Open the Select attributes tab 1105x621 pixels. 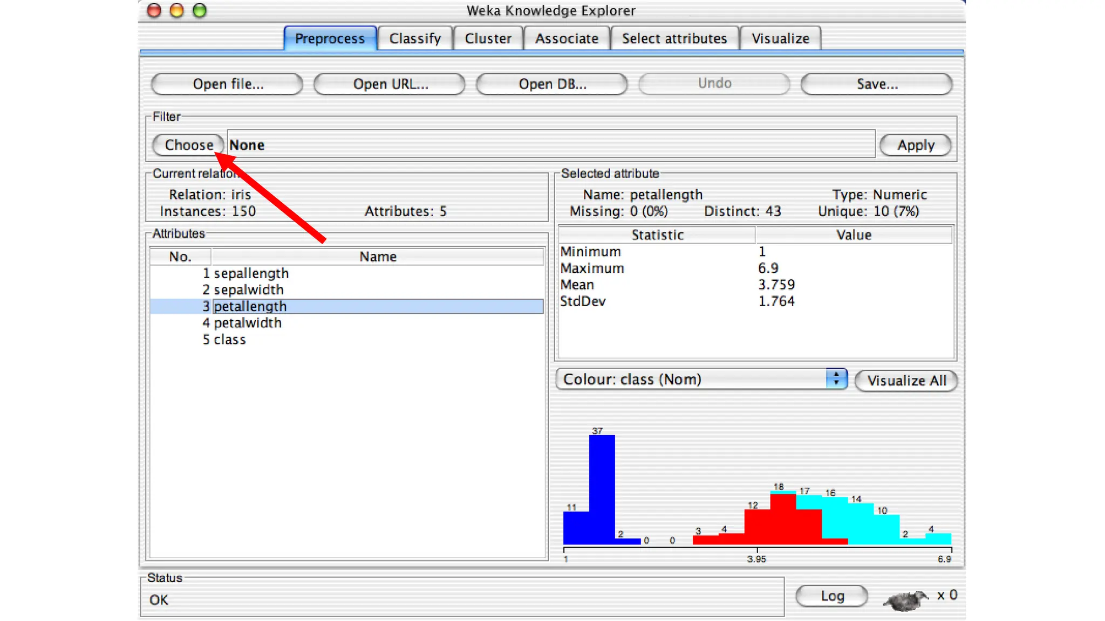click(x=674, y=39)
